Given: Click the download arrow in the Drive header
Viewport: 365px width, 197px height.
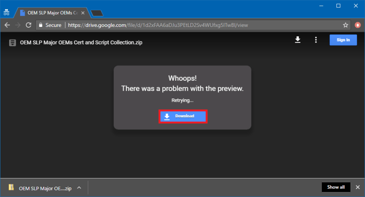Looking at the screenshot, I should point(298,40).
